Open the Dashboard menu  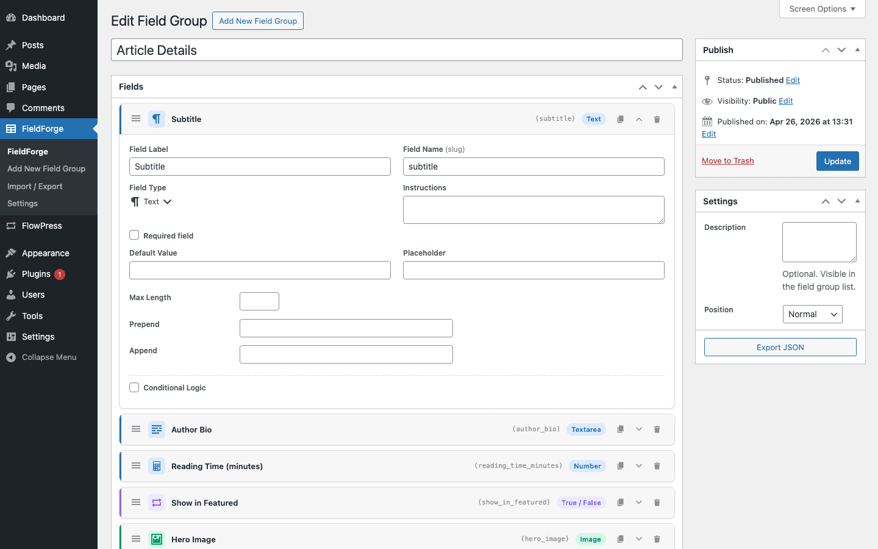click(x=49, y=18)
